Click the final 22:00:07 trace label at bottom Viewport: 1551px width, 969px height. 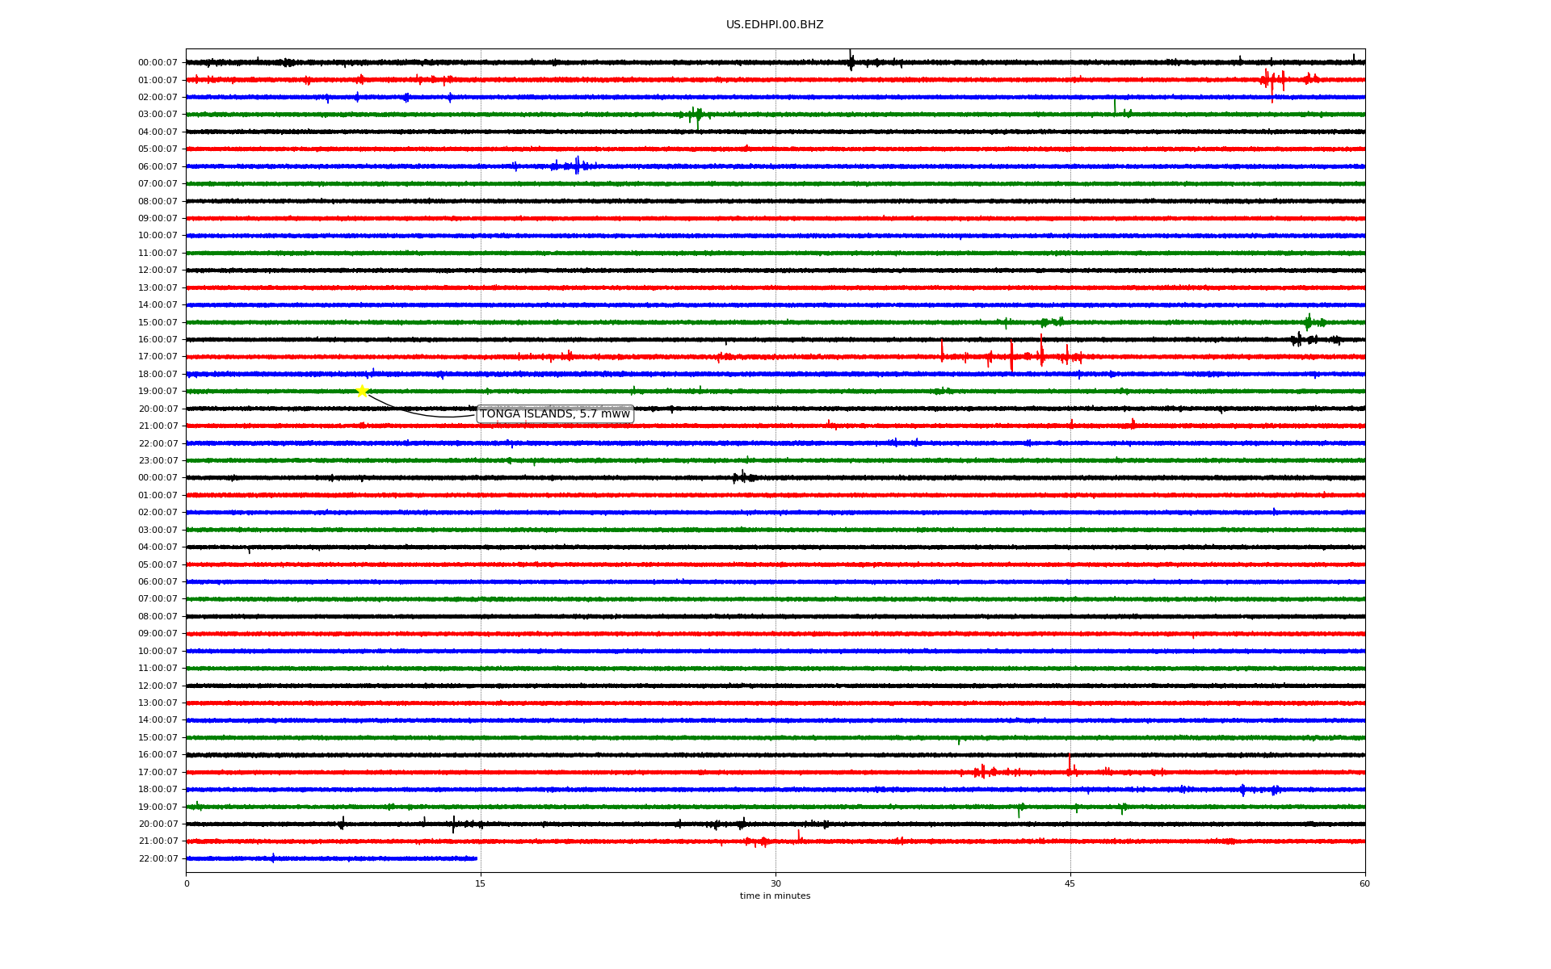tap(158, 859)
